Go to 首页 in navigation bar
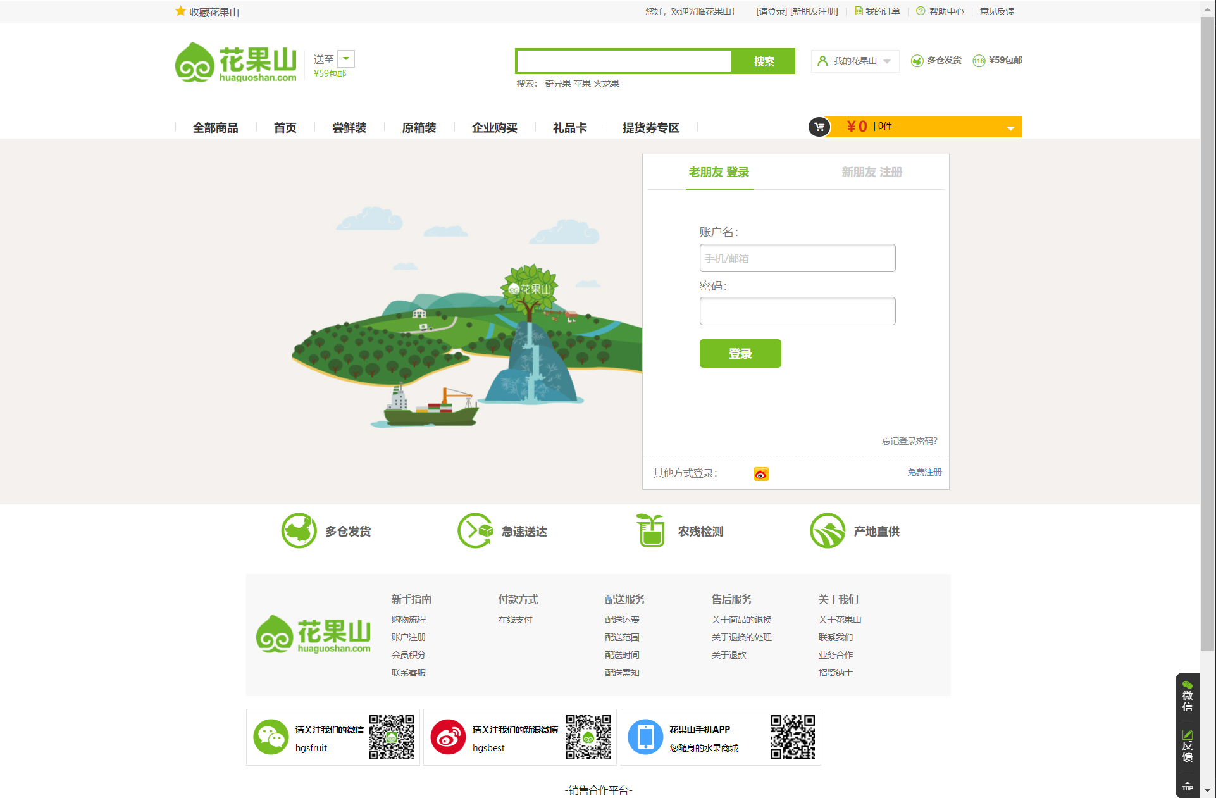 pos(285,128)
